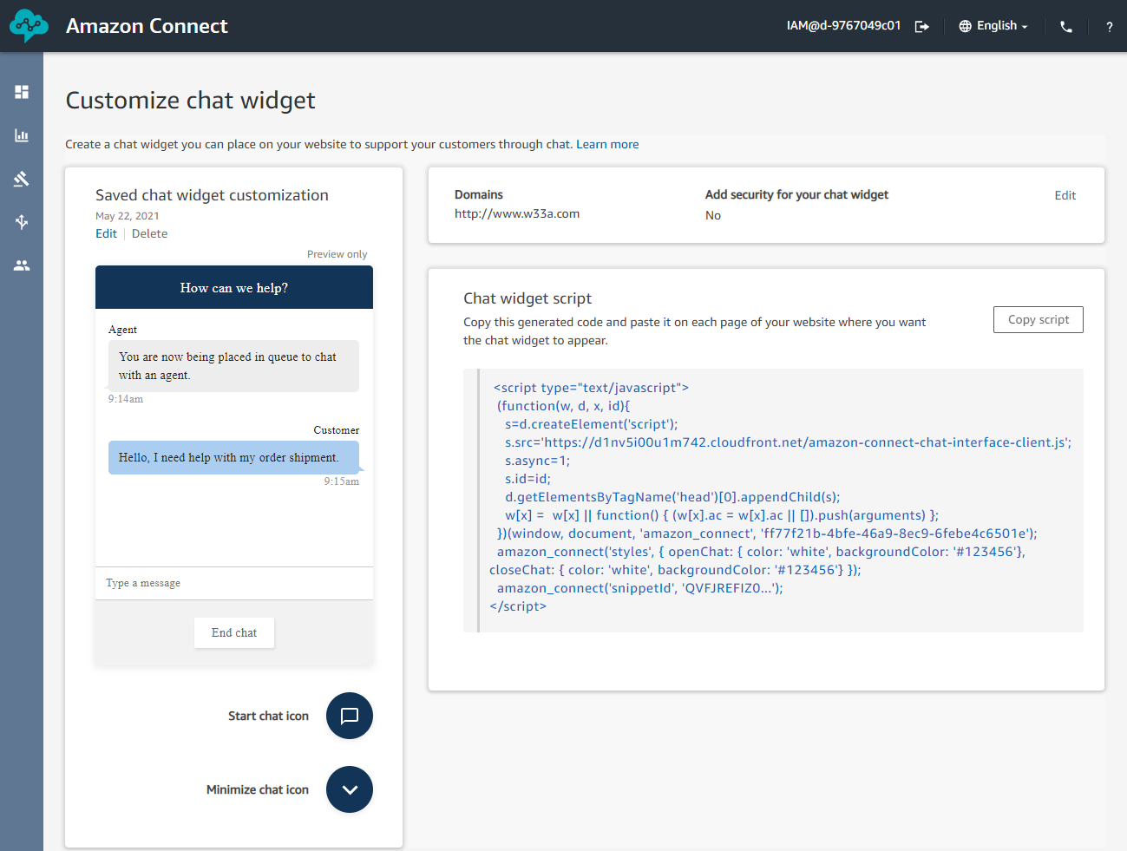Open the dashboard icon in the sidebar
The width and height of the screenshot is (1127, 851).
coord(22,92)
